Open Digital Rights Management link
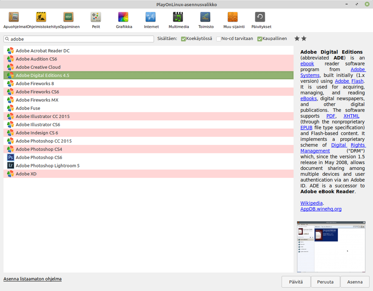 [x=348, y=145]
